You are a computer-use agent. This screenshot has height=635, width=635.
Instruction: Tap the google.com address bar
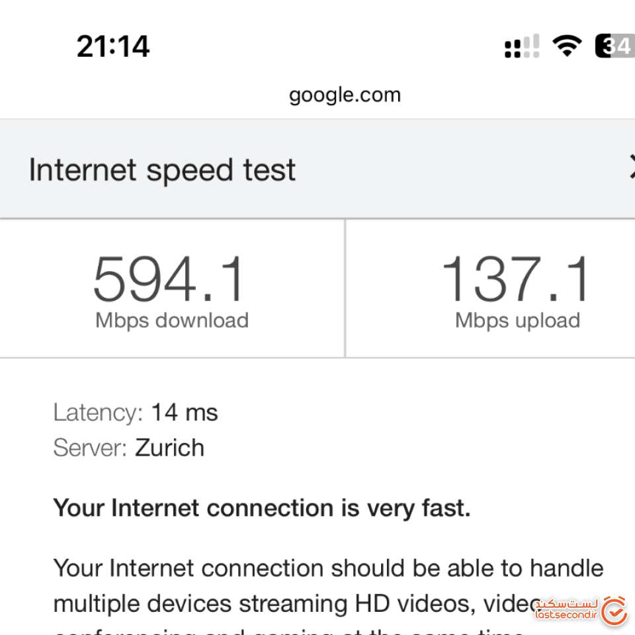pyautogui.click(x=345, y=95)
